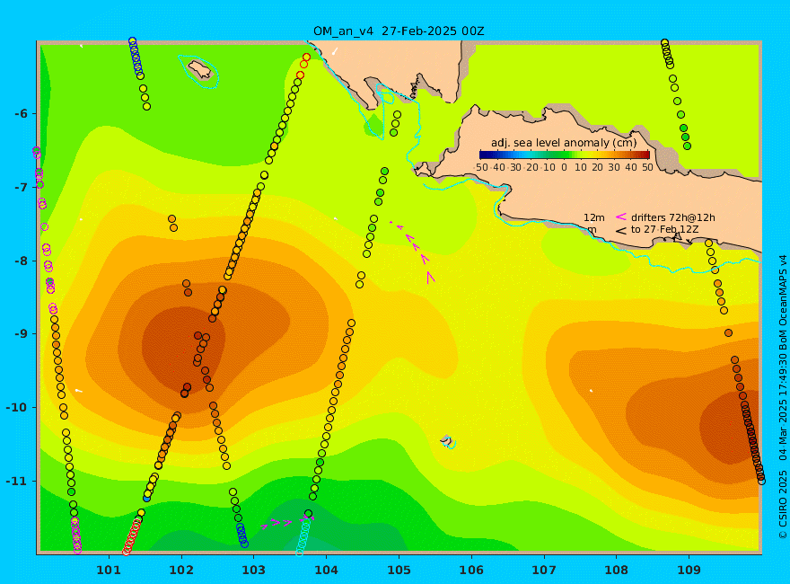Click latitude label -11 on the axis

click(x=17, y=481)
